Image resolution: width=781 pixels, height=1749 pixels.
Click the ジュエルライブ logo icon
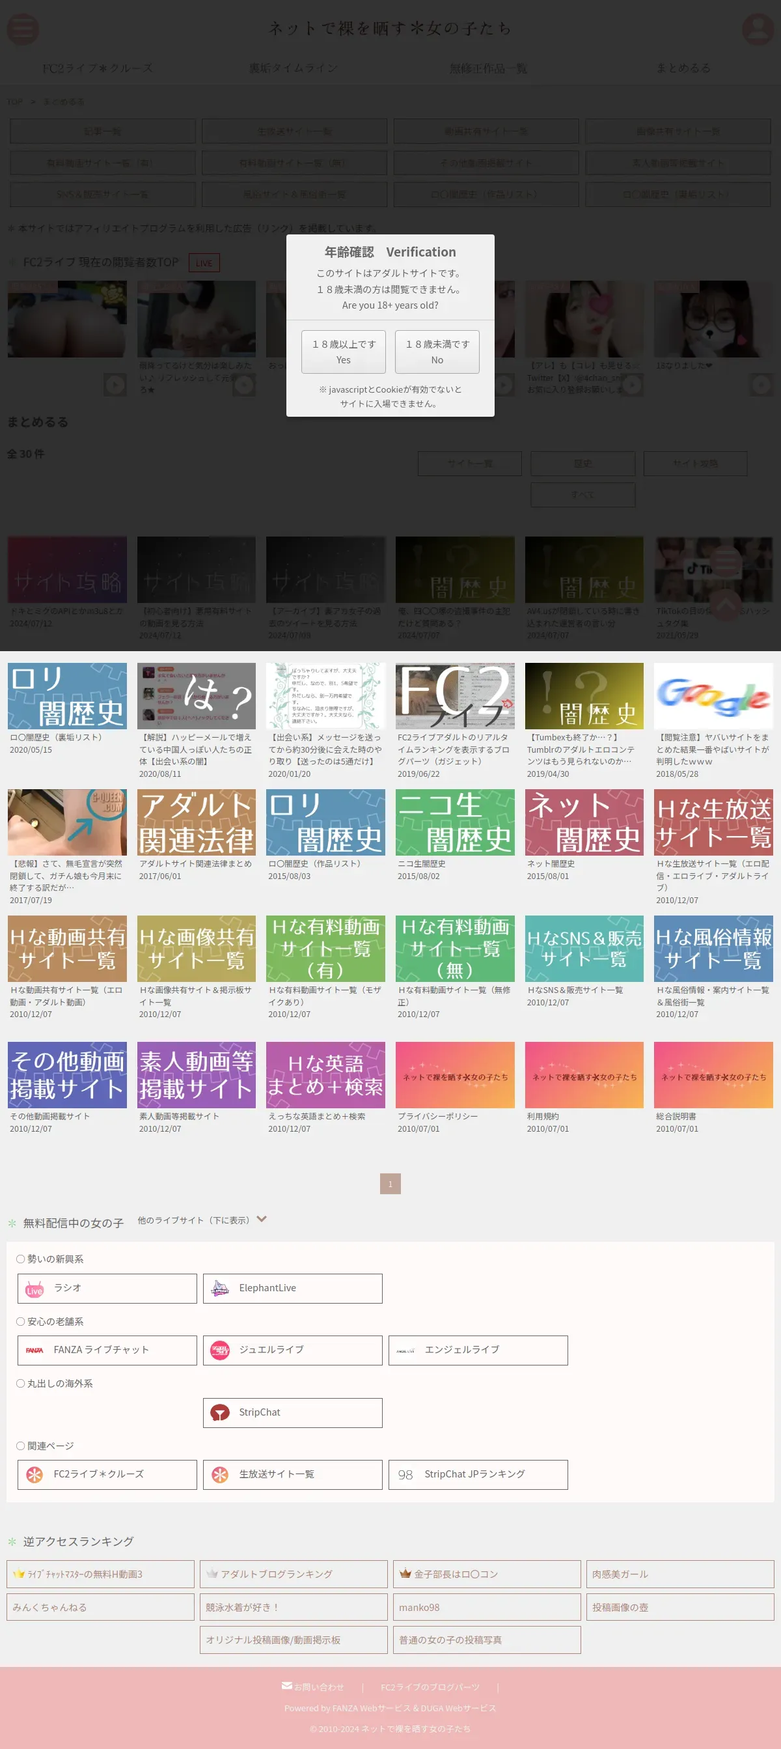click(x=220, y=1350)
